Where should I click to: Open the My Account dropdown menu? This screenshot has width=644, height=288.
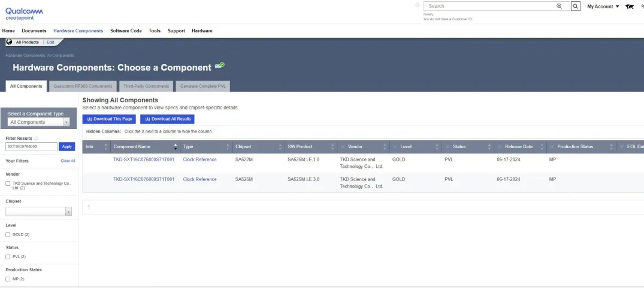point(603,7)
